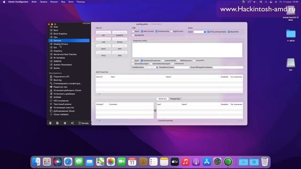Open the IntelMaxValue dropdown
The width and height of the screenshot is (301, 169).
coord(151,68)
